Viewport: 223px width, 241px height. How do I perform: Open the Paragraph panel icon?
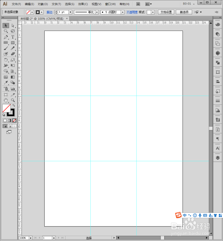point(218,139)
